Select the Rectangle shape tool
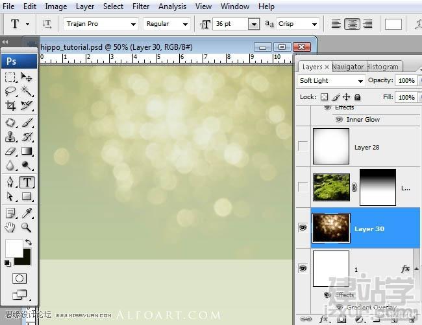Viewport: 422px width, 325px height. pyautogui.click(x=27, y=196)
